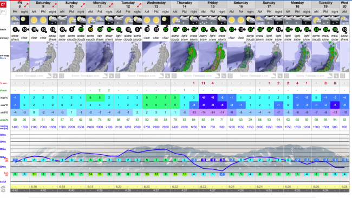Switch temperature units to Fahrenheit
The width and height of the screenshot is (352, 198).
(3, 12)
